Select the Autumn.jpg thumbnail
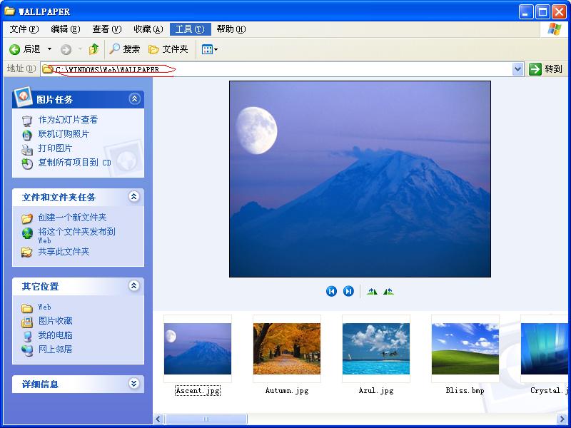The image size is (571, 428). (287, 350)
